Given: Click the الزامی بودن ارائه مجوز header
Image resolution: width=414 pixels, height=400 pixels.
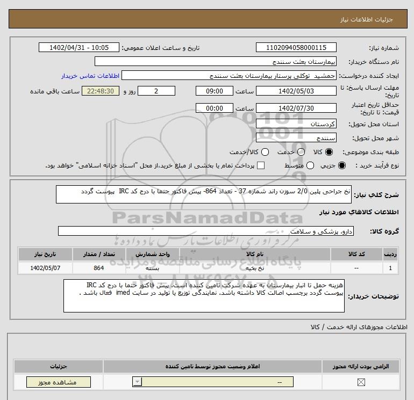Looking at the screenshot, I should [361, 367].
